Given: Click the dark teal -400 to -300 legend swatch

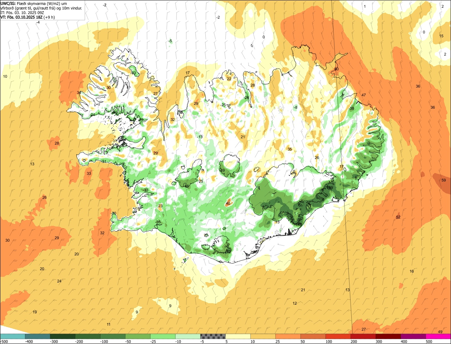Looking at the screenshot, I should pos(38,336).
